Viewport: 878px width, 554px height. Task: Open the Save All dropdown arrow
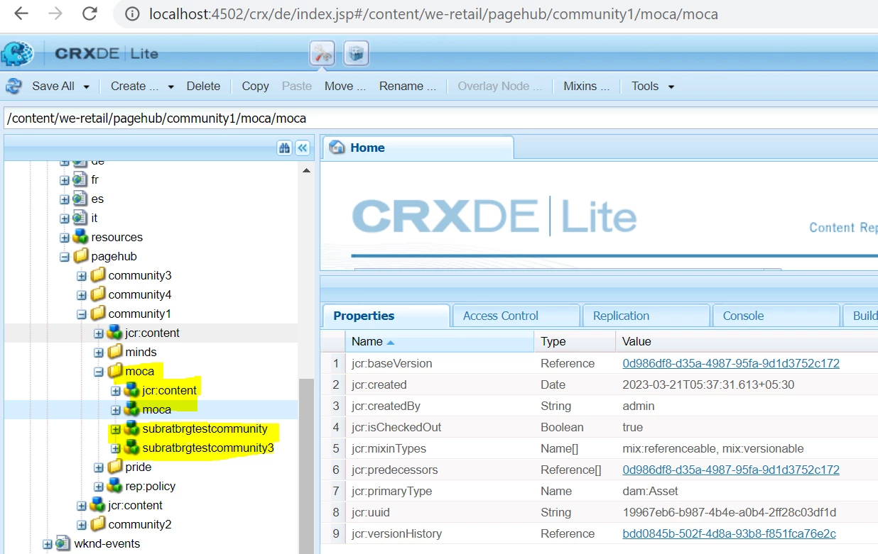pos(87,87)
